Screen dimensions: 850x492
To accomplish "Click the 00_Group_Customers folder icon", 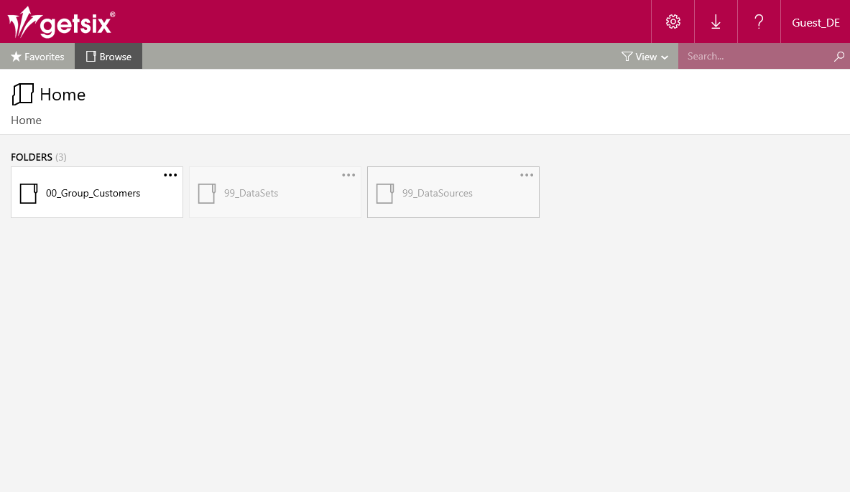I will [29, 193].
